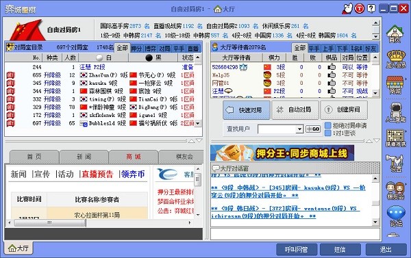Click the live broadcast icon for room 655

coord(10,75)
